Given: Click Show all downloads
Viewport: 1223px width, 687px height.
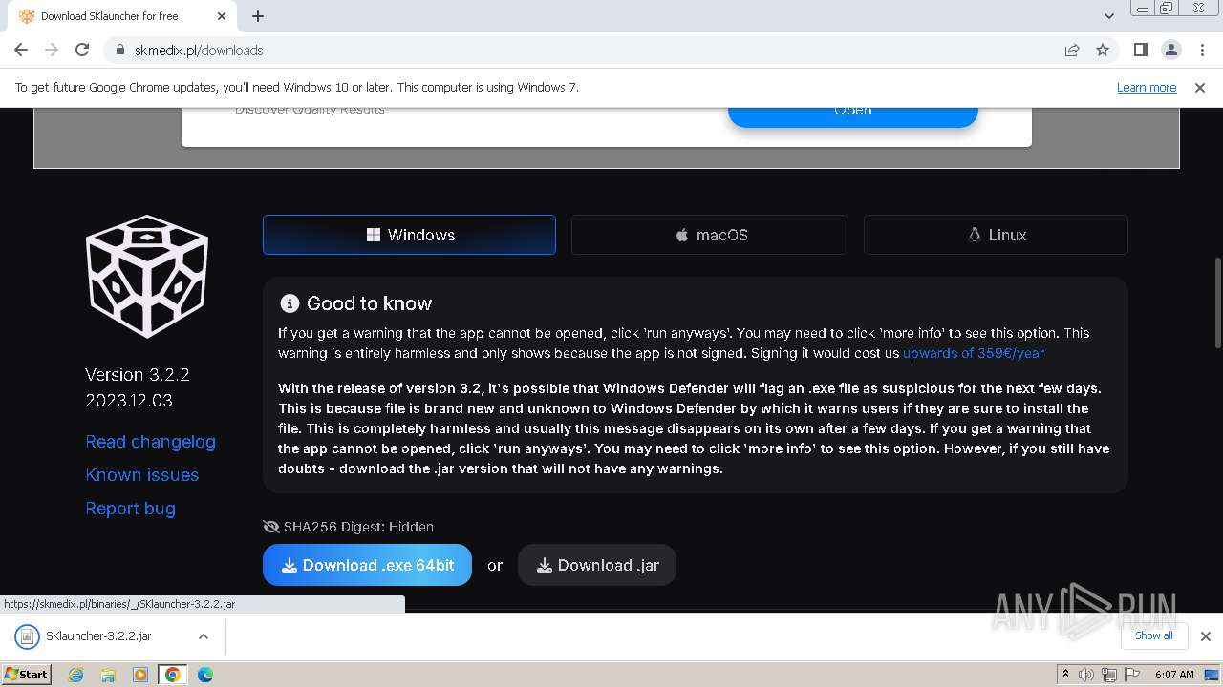Looking at the screenshot, I should click(x=1153, y=635).
